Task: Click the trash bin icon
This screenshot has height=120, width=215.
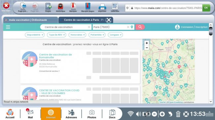Action: point(178,114)
